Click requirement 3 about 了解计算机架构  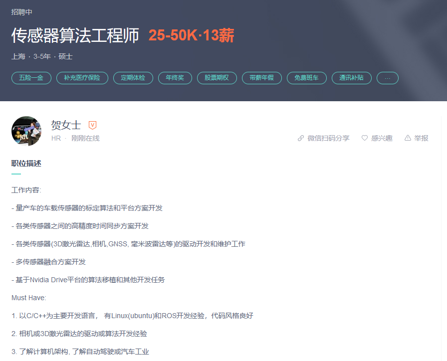[x=80, y=352]
